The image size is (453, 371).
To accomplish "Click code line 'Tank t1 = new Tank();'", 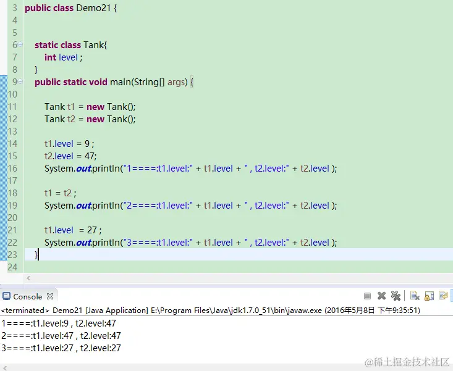I will coord(90,107).
